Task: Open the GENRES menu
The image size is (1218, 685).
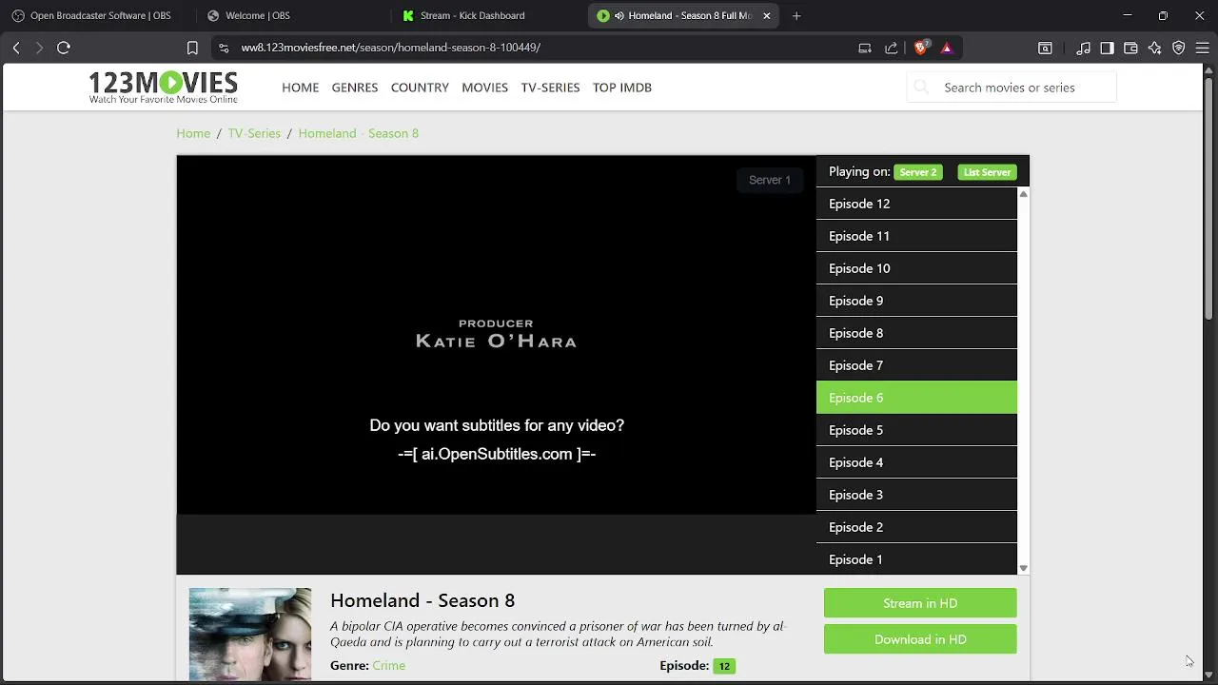Action: tap(355, 88)
